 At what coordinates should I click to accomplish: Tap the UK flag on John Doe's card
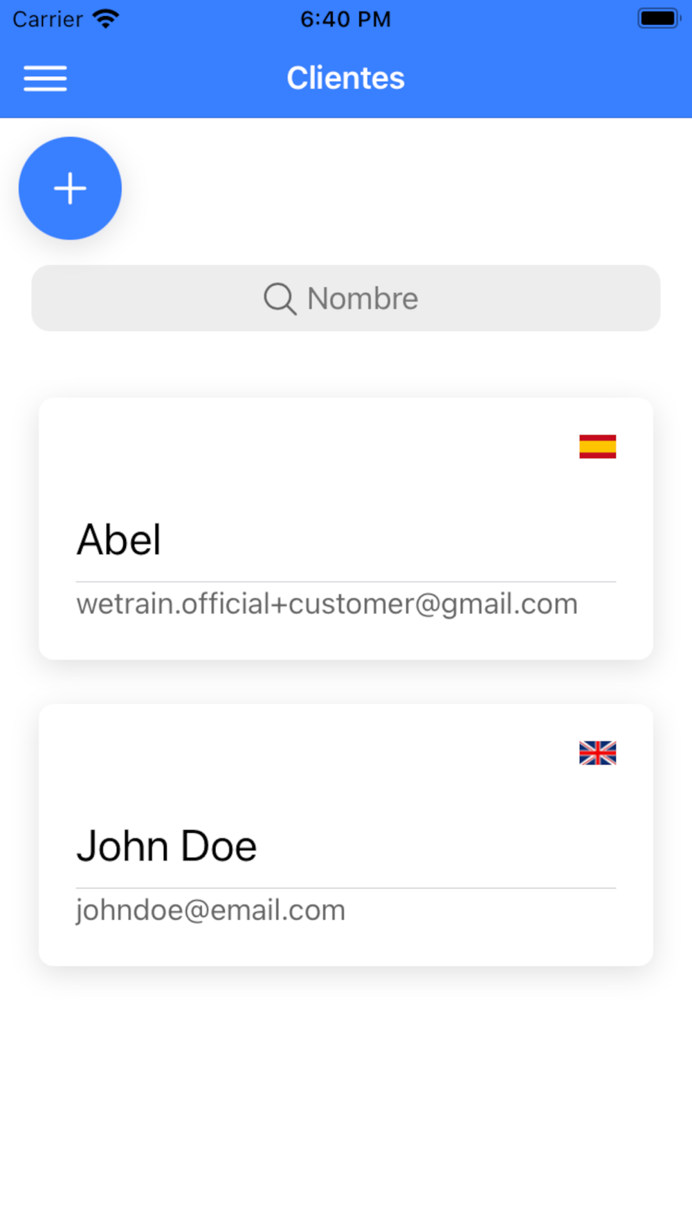coord(598,753)
